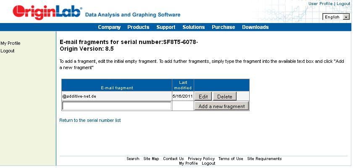Screen dimensions: 353x168
Task: Click Logout in the top-right header
Action: tap(343, 4)
